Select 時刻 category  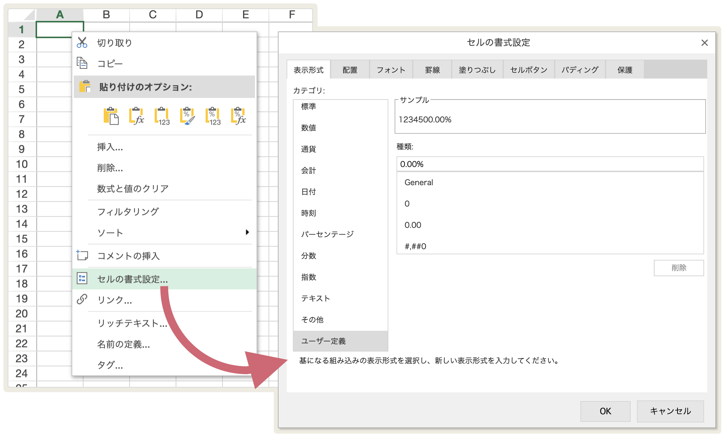tap(340, 213)
